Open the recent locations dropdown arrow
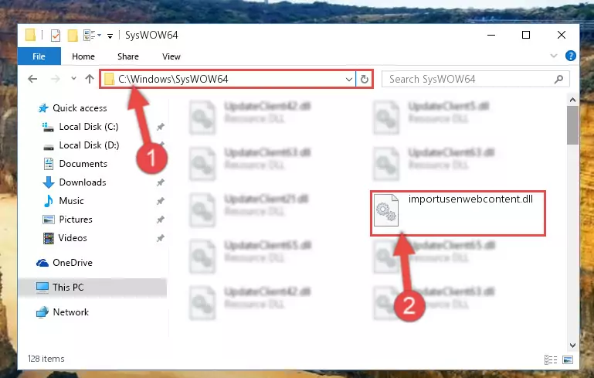The height and width of the screenshot is (378, 594). pyautogui.click(x=73, y=79)
